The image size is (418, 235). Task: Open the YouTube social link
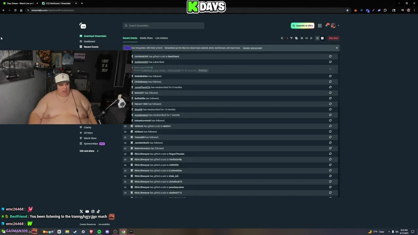click(87, 211)
